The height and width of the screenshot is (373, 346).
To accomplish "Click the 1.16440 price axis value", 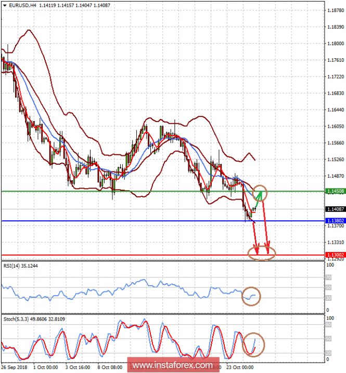I will [336, 110].
